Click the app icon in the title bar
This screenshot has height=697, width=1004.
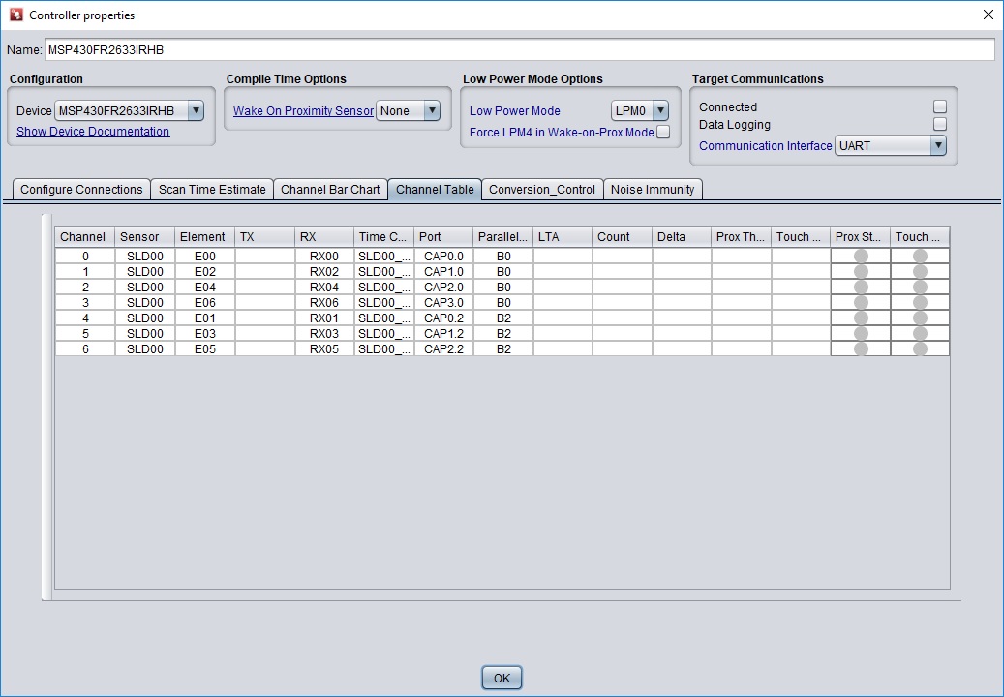16,15
